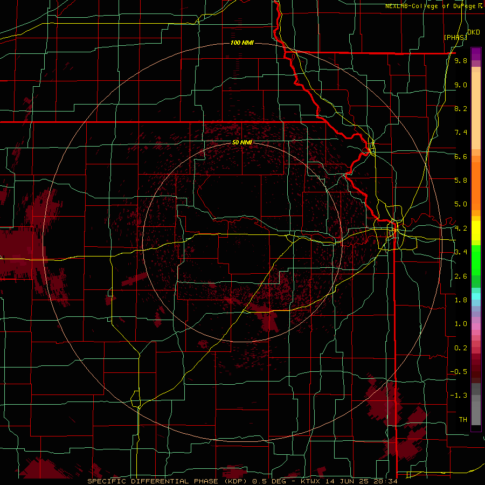The height and width of the screenshot is (485, 485).
Task: Click SPECIFIC DIFFERENTIAL PHASE (KDP) caption text
Action: 168,481
